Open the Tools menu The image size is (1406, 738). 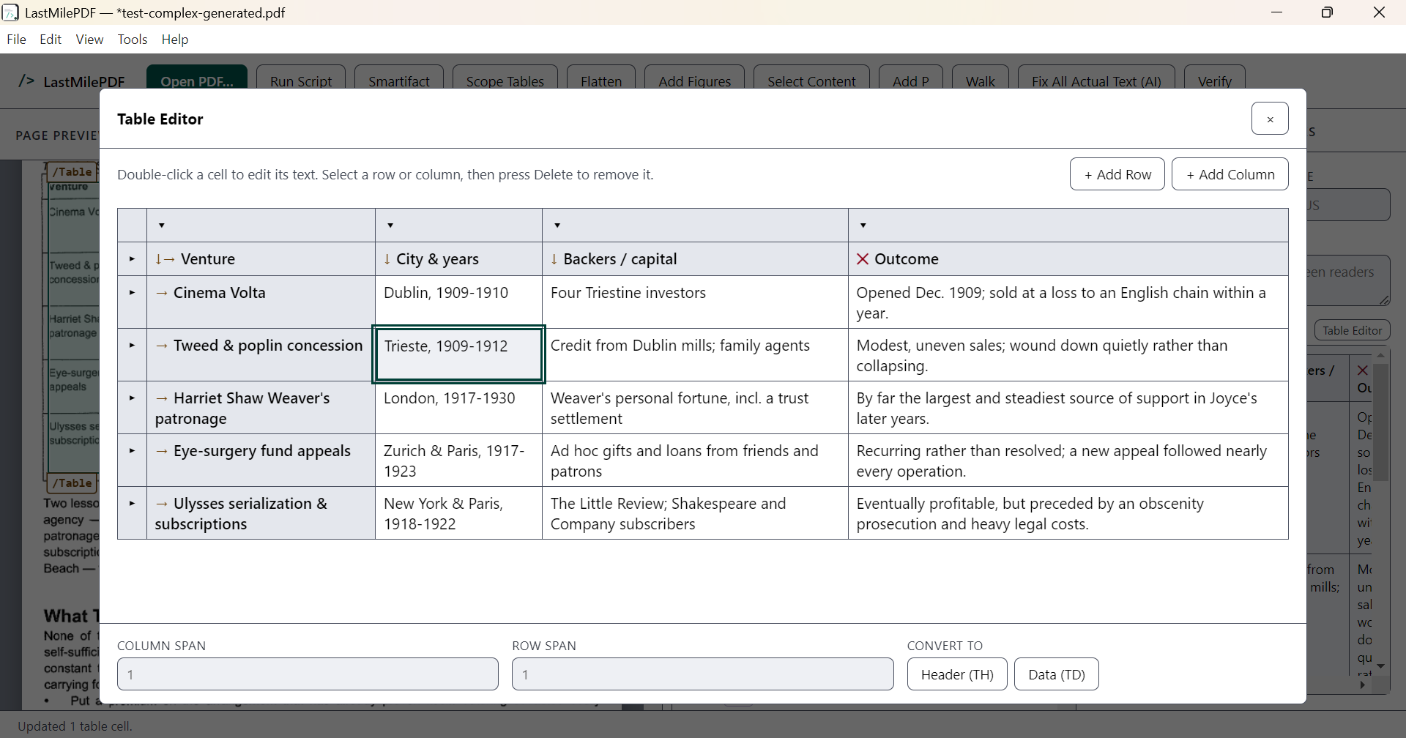133,40
